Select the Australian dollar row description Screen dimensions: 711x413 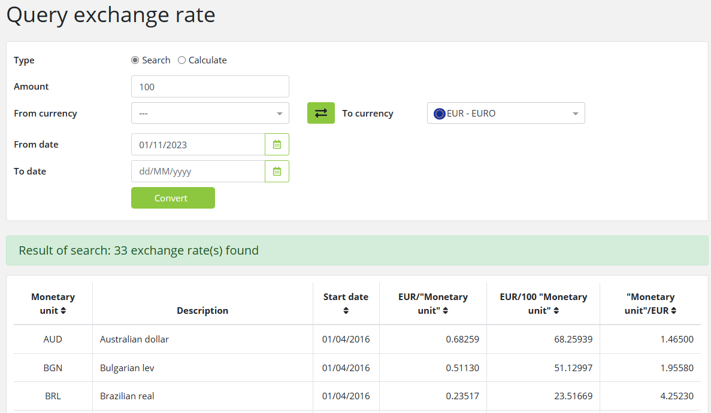tap(134, 339)
